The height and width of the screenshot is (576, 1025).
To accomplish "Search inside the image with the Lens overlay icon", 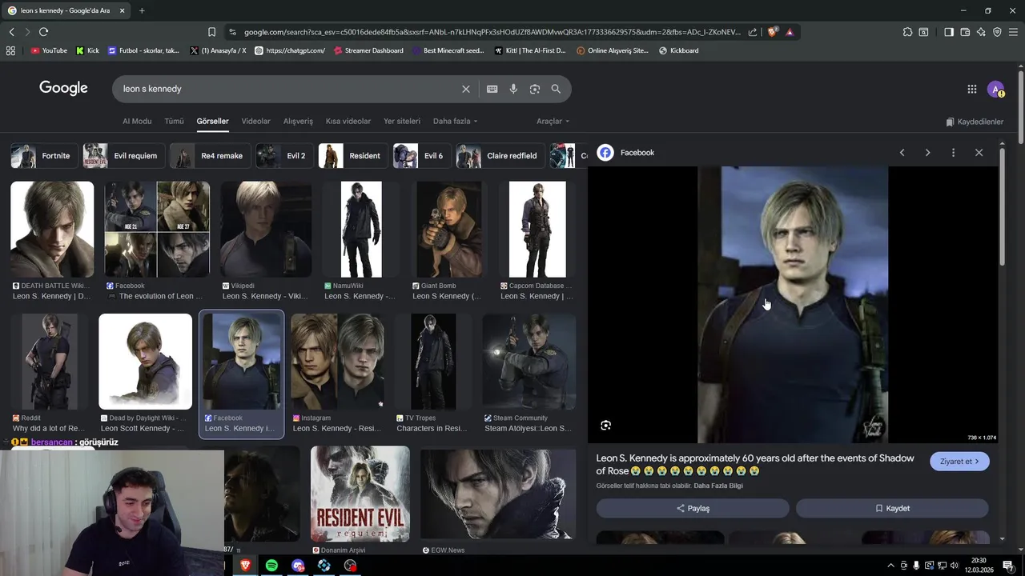I will tap(605, 426).
